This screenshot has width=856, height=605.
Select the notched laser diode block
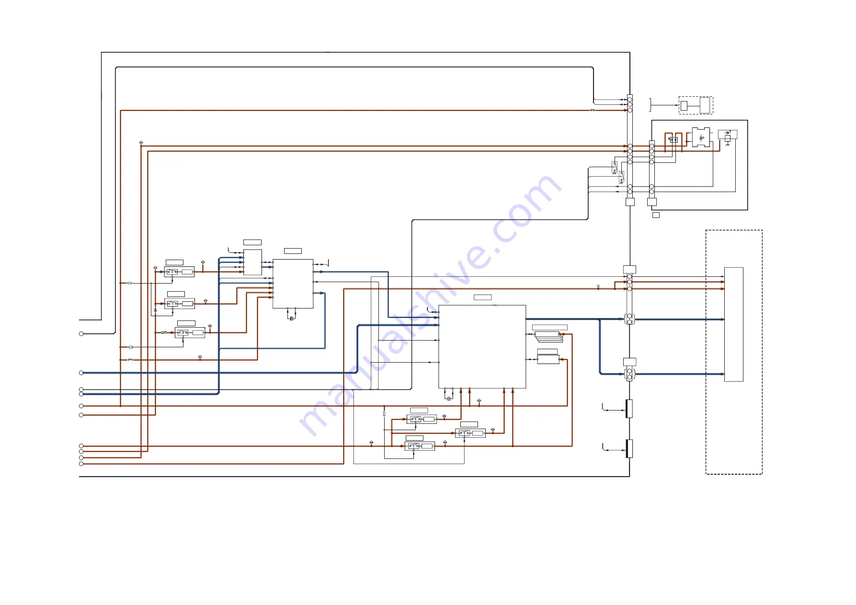click(701, 137)
